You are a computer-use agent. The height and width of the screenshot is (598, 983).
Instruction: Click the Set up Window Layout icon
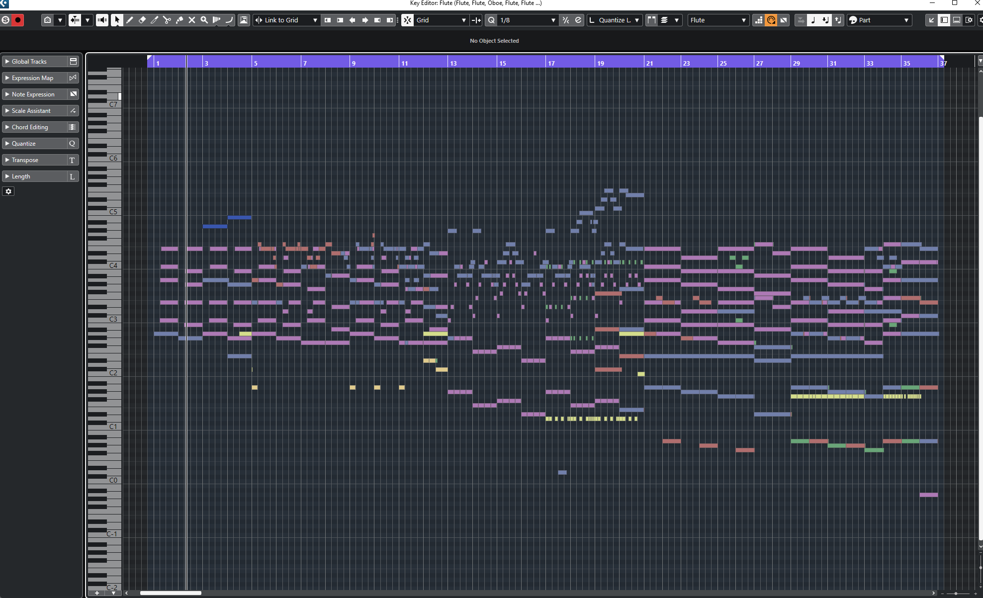tap(969, 20)
